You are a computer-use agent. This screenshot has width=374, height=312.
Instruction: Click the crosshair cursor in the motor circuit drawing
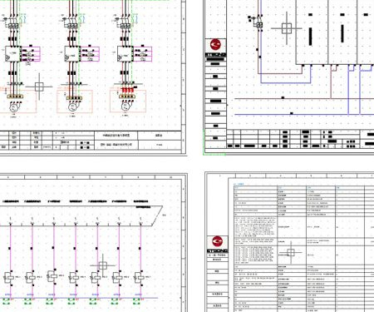[x=39, y=87]
